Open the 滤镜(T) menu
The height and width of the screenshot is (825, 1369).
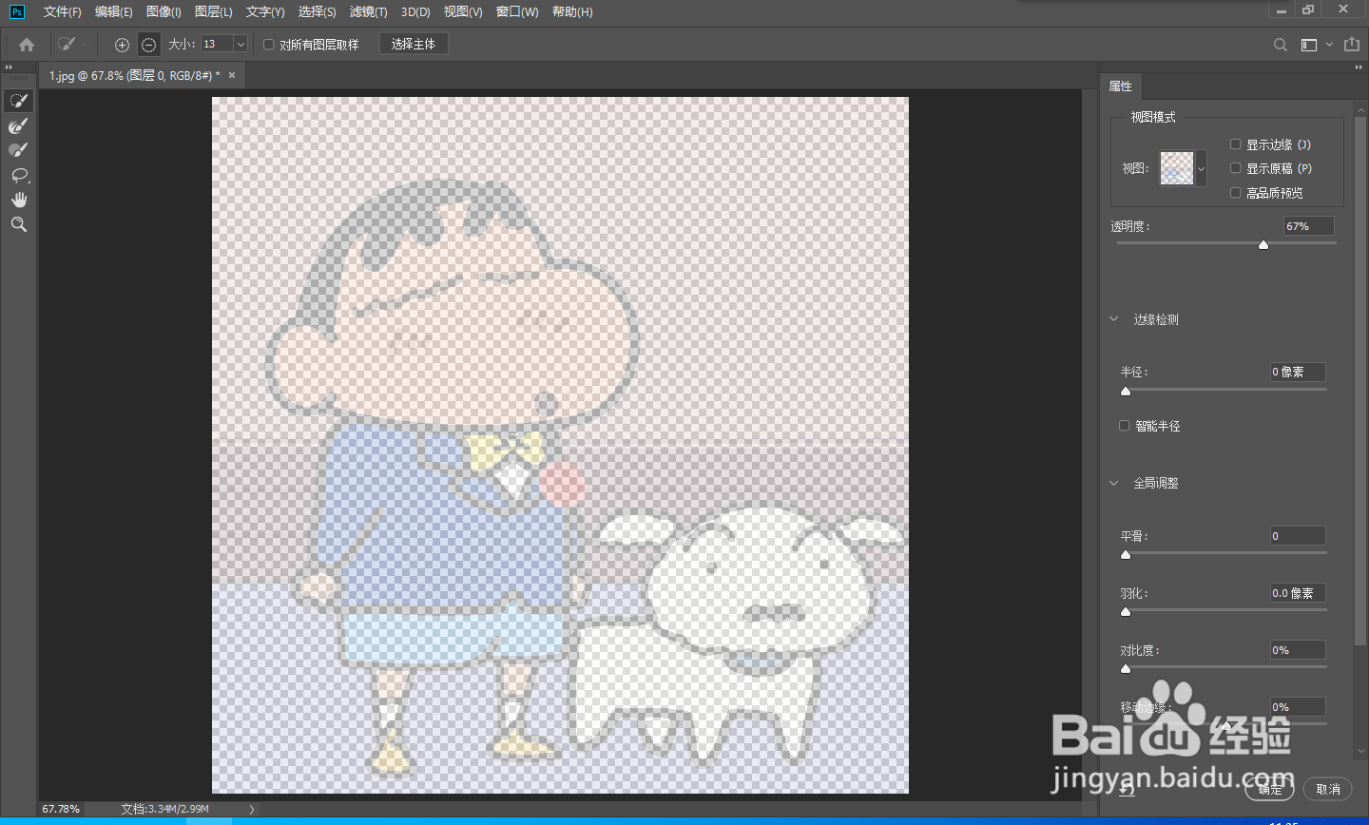click(x=368, y=11)
